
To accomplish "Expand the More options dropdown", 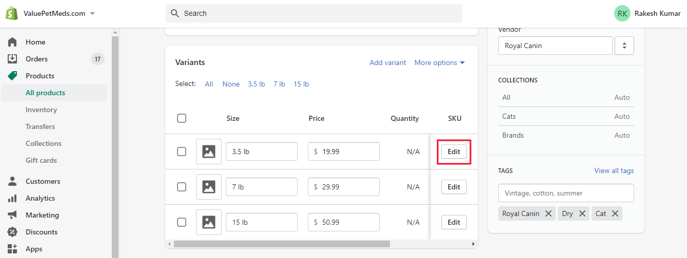I will (x=439, y=62).
